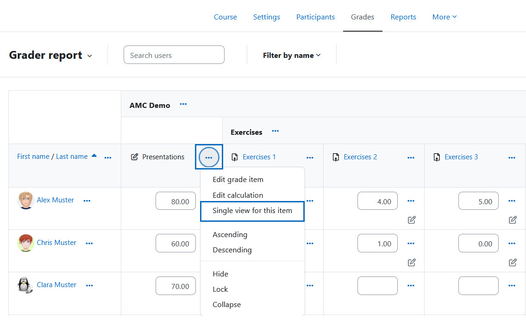Click the edit icon under Alex Muster's Exercises 3 grade

(513, 220)
